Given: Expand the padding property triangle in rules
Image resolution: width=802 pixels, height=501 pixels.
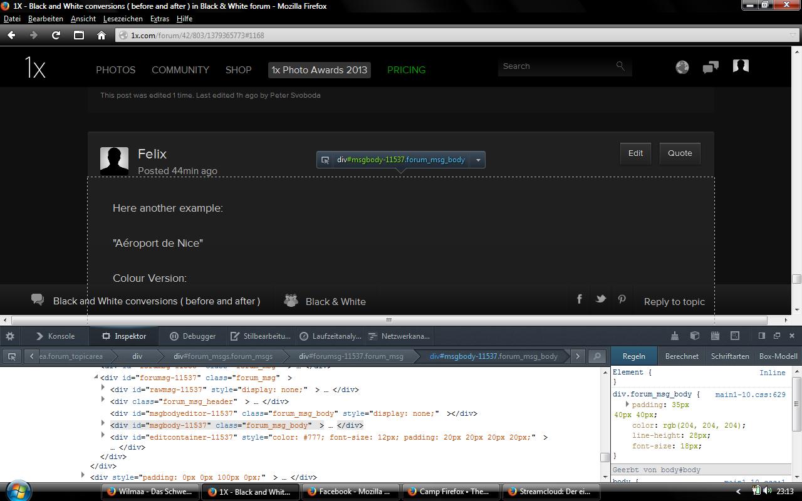Looking at the screenshot, I should [x=627, y=405].
